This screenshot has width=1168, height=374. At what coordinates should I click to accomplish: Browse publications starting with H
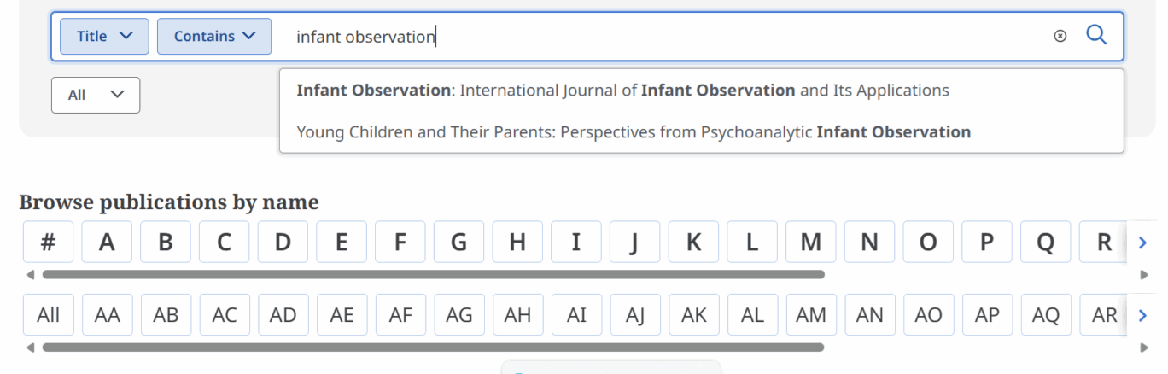point(517,243)
